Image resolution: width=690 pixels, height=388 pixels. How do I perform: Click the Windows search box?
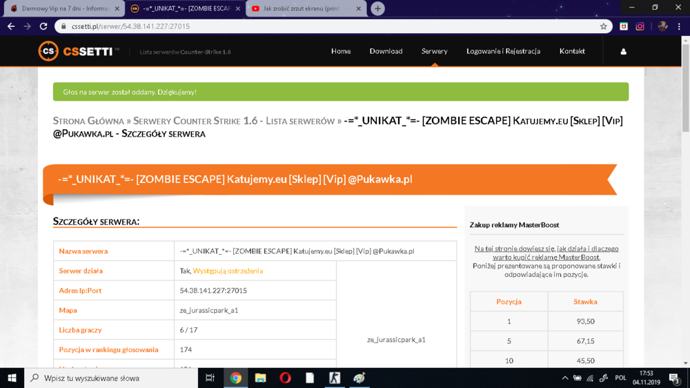(111, 378)
